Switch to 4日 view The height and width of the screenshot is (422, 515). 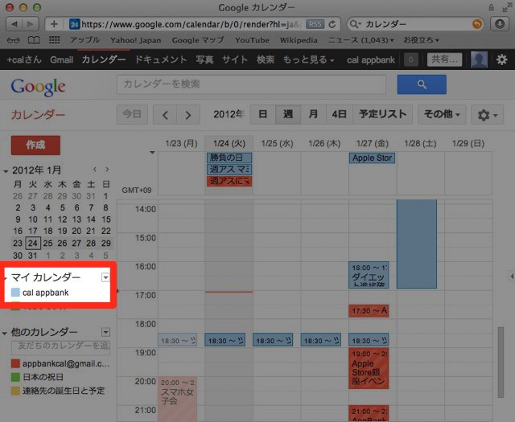(340, 114)
